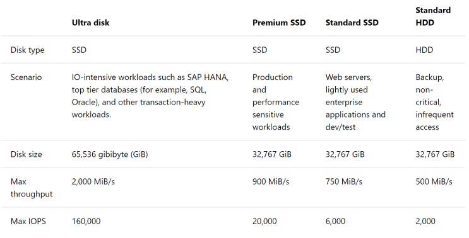Screen dimensions: 469x238
Task: Click the 'Premium SSD' column header
Action: (279, 23)
